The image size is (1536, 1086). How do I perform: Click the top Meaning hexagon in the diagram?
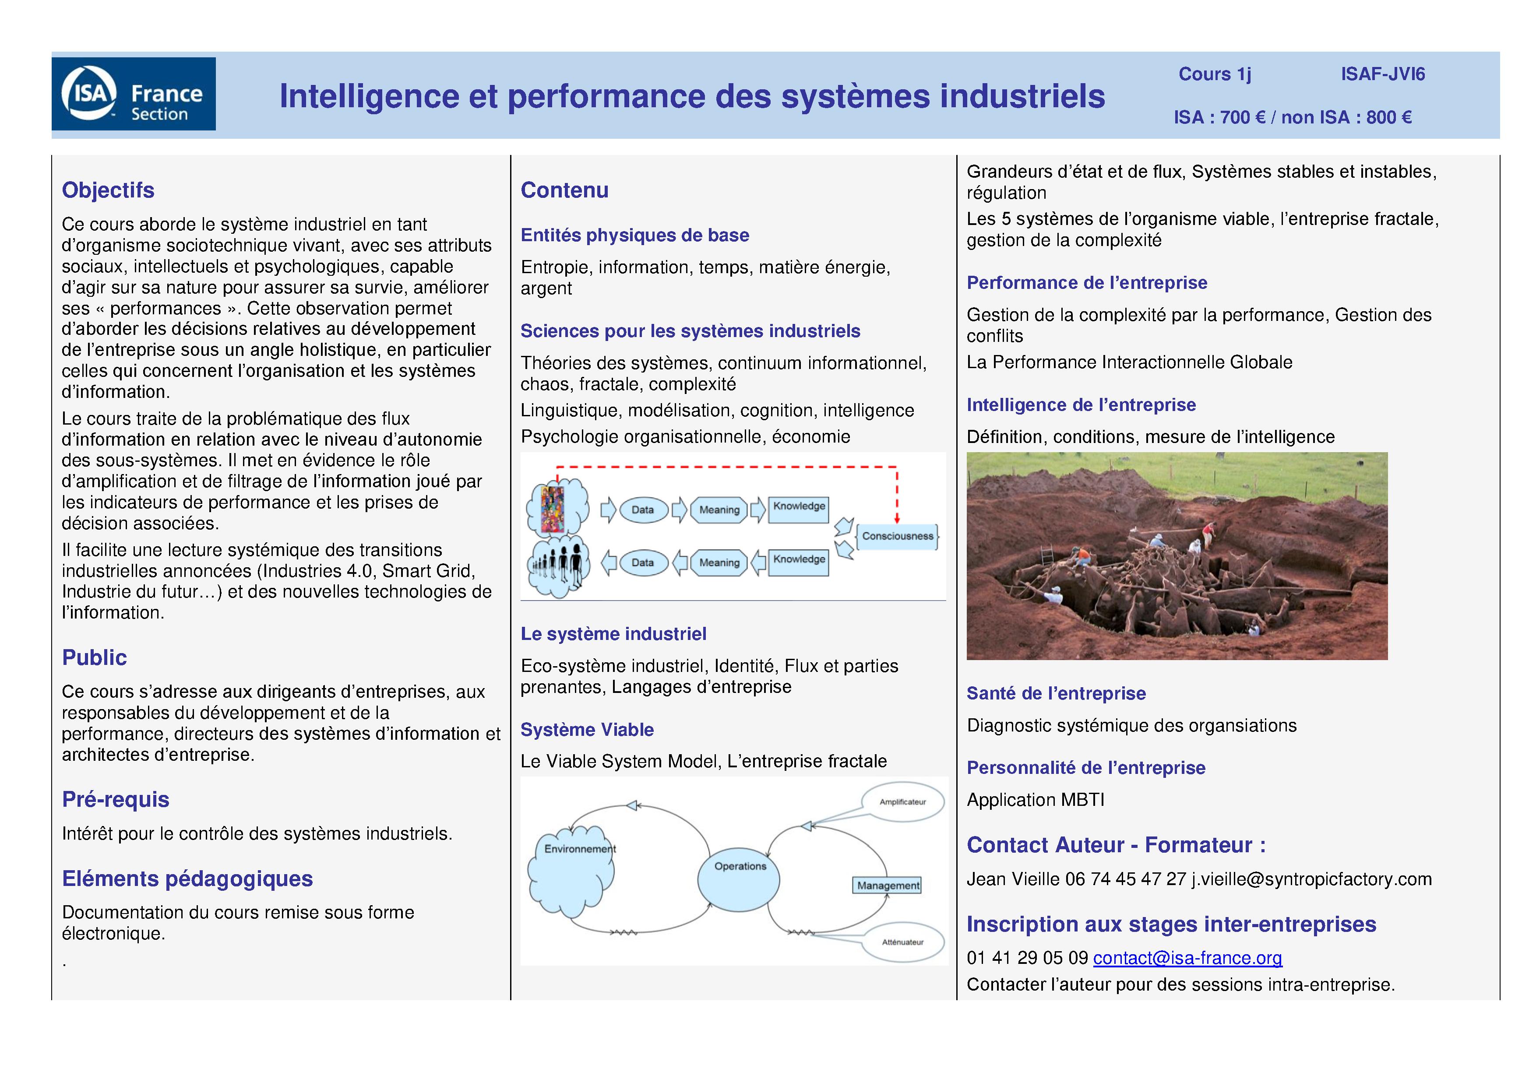719,510
